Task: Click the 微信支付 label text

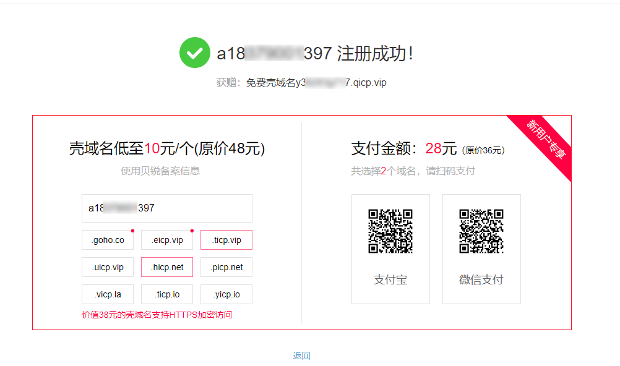Action: coord(481,279)
